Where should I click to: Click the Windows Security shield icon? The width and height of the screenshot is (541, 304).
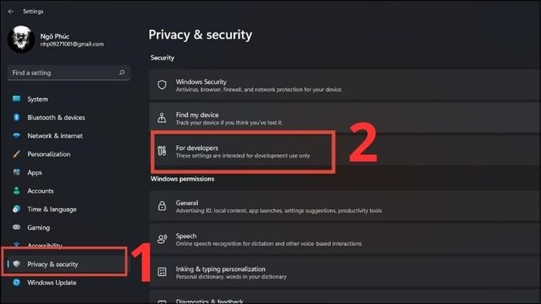click(x=162, y=85)
